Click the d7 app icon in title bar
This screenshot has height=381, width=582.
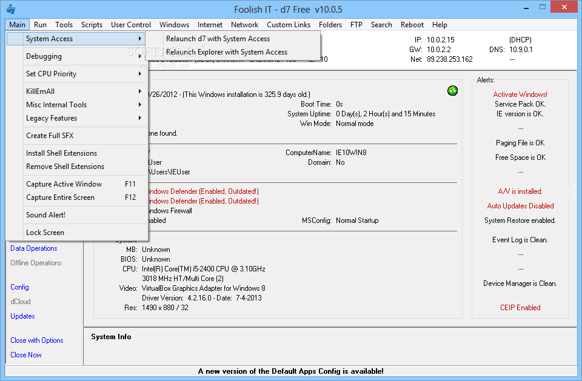(11, 9)
